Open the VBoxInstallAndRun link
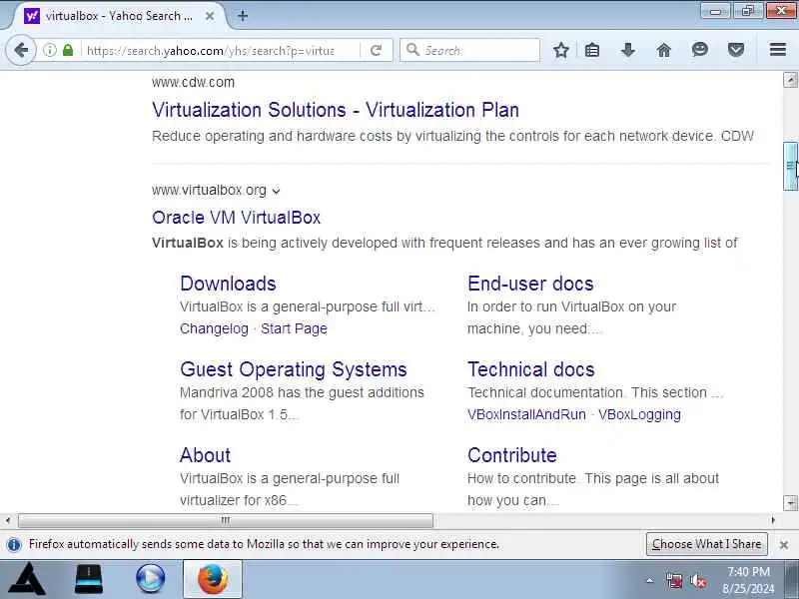The height and width of the screenshot is (599, 799). (x=526, y=414)
